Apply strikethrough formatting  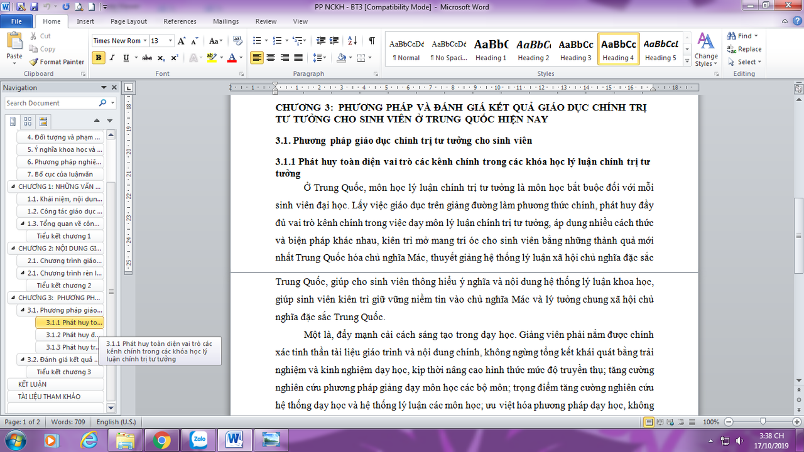click(x=147, y=58)
